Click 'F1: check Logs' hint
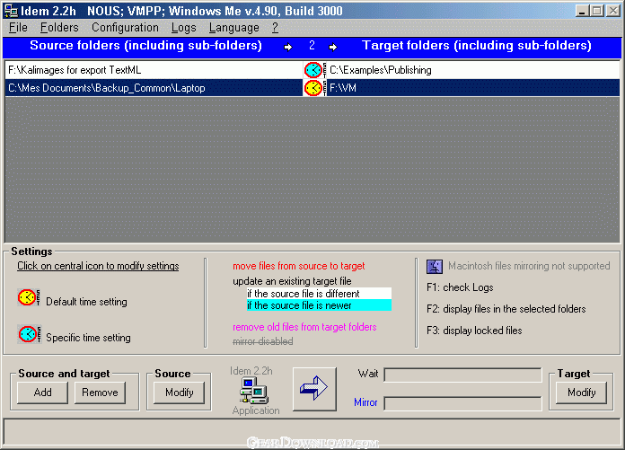625x450 pixels. pyautogui.click(x=460, y=287)
